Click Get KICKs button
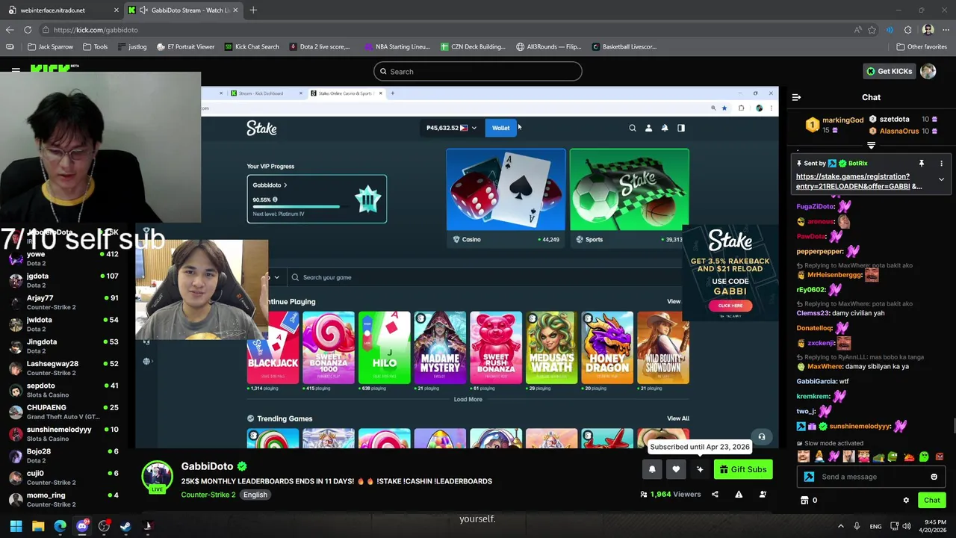 [x=889, y=71]
